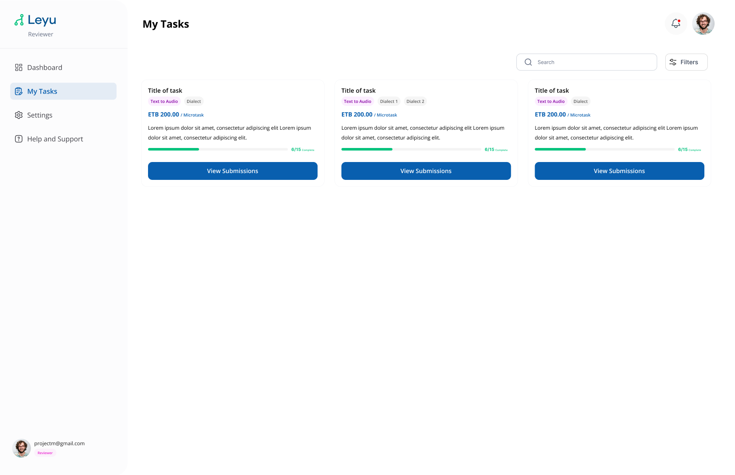Click the search magnifier icon
This screenshot has height=475, width=735.
pos(528,62)
